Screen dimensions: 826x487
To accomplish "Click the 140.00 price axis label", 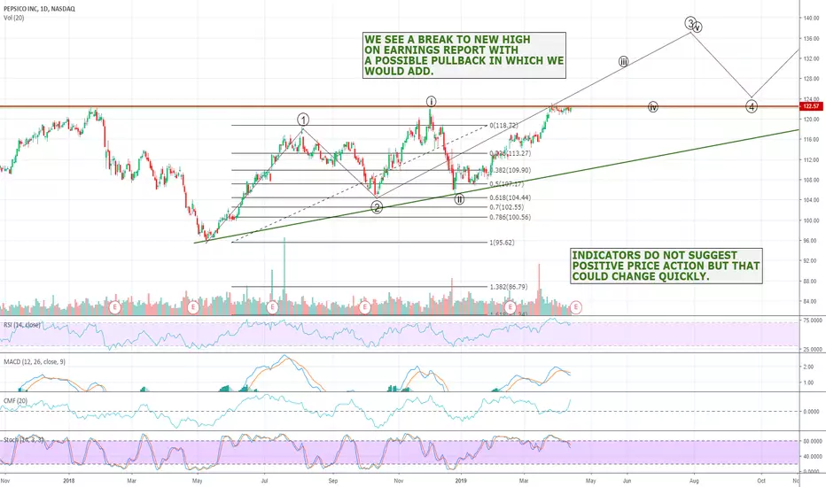I will point(811,18).
